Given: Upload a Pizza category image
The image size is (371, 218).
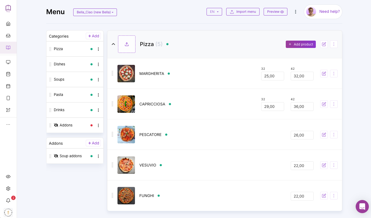Looking at the screenshot, I should click(127, 44).
